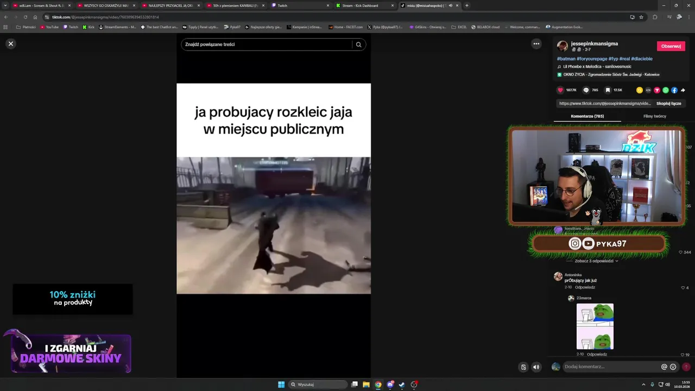Click the @ mention icon in comment box
The height and width of the screenshot is (391, 695).
tap(664, 367)
